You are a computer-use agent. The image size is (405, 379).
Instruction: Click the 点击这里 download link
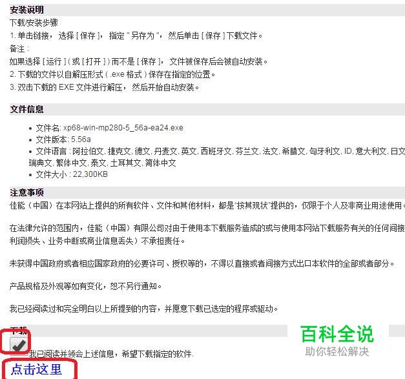[x=36, y=369]
